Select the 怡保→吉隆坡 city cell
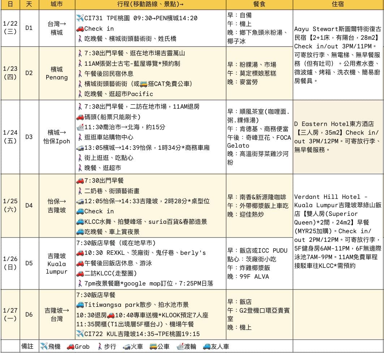384x353 pixels. (x=57, y=205)
